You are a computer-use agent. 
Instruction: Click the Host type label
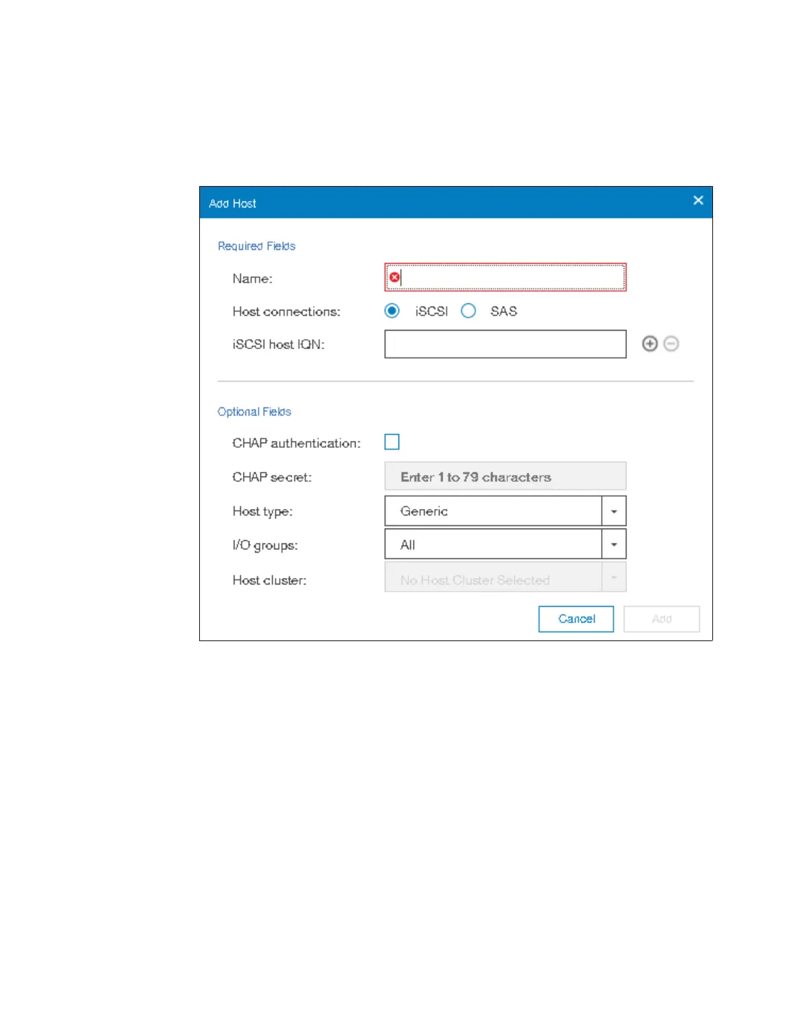pyautogui.click(x=262, y=512)
